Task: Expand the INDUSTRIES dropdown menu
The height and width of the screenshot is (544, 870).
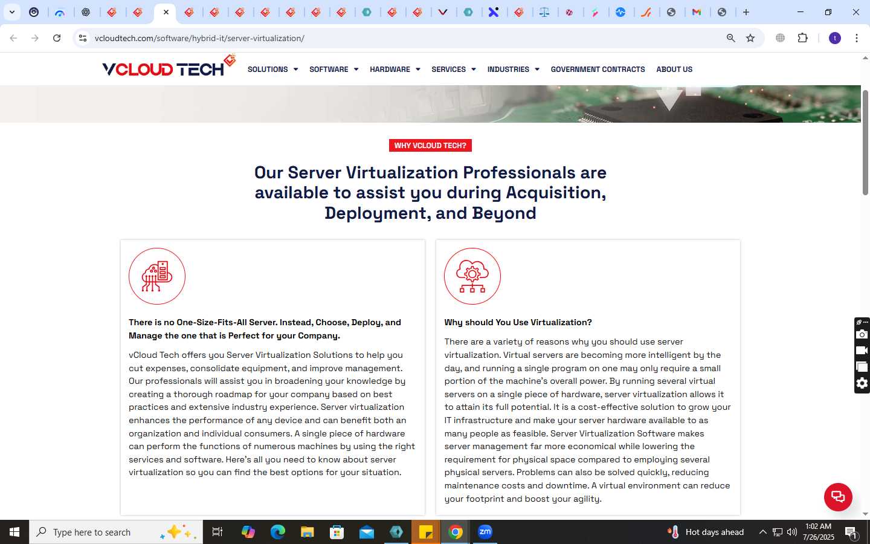Action: (514, 70)
